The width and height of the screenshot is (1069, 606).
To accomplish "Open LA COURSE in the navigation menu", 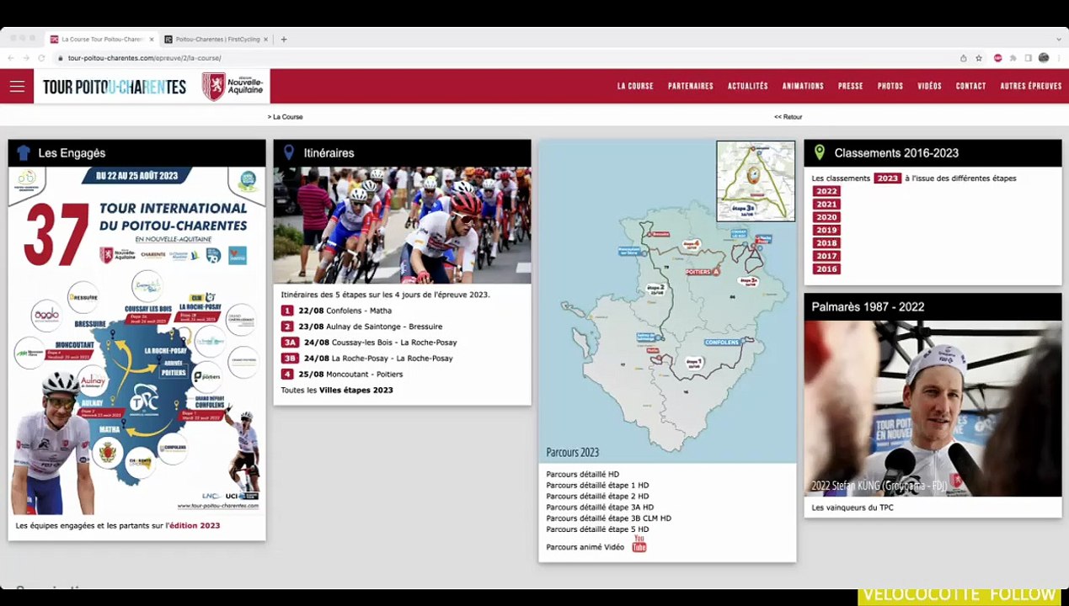I will click(635, 86).
